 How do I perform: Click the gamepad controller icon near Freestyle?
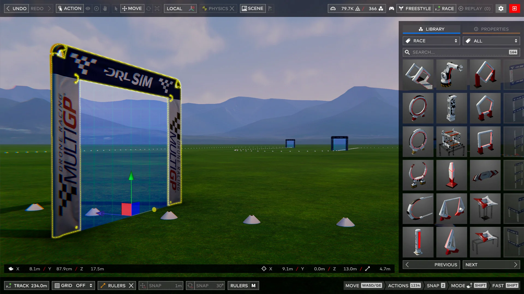click(x=391, y=8)
